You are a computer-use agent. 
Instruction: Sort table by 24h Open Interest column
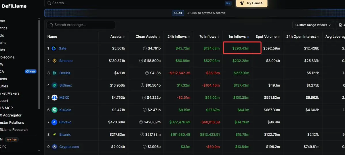pos(303,37)
